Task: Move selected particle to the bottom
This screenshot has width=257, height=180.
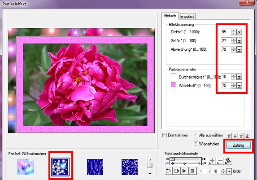Action: (247, 136)
